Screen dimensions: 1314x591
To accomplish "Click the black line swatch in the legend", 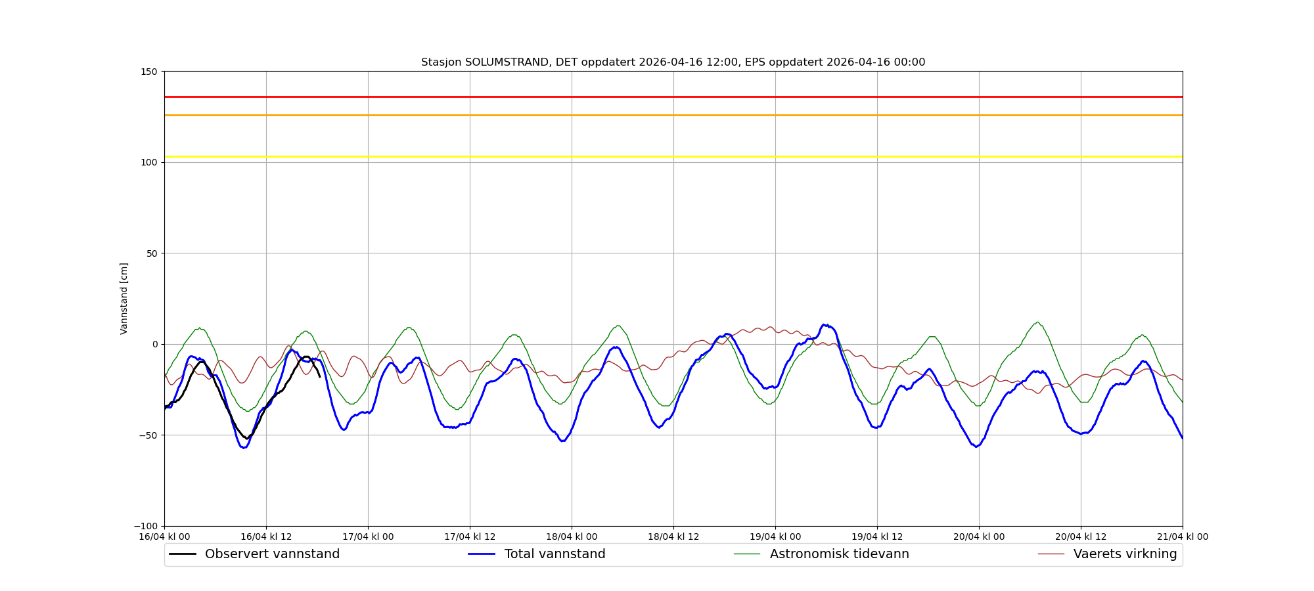I will point(183,554).
